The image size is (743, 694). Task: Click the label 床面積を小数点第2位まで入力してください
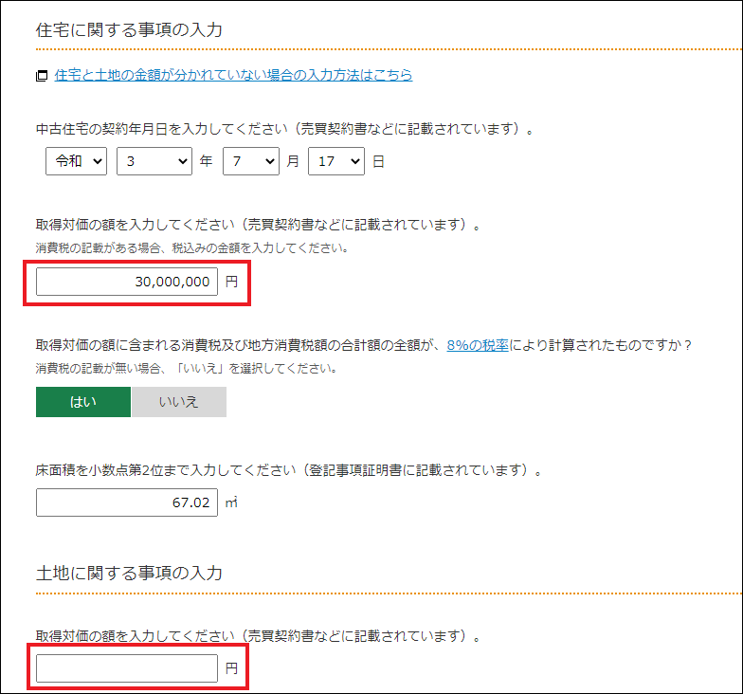pyautogui.click(x=166, y=470)
